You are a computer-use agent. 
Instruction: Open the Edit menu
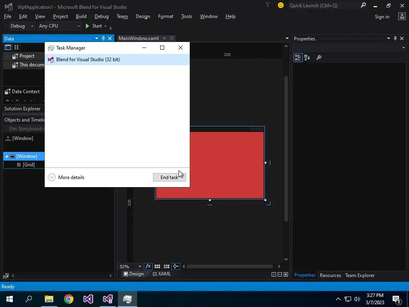(23, 16)
